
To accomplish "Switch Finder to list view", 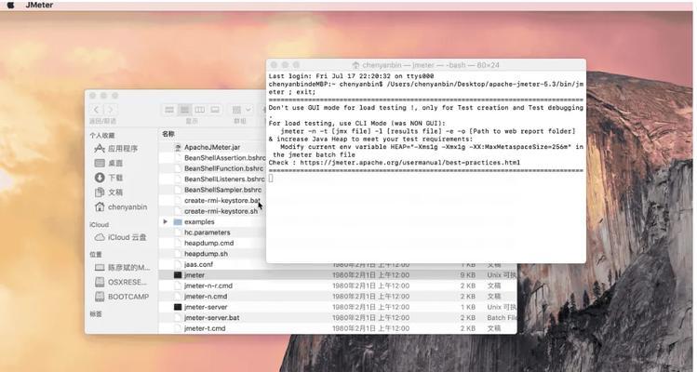I will [x=184, y=110].
